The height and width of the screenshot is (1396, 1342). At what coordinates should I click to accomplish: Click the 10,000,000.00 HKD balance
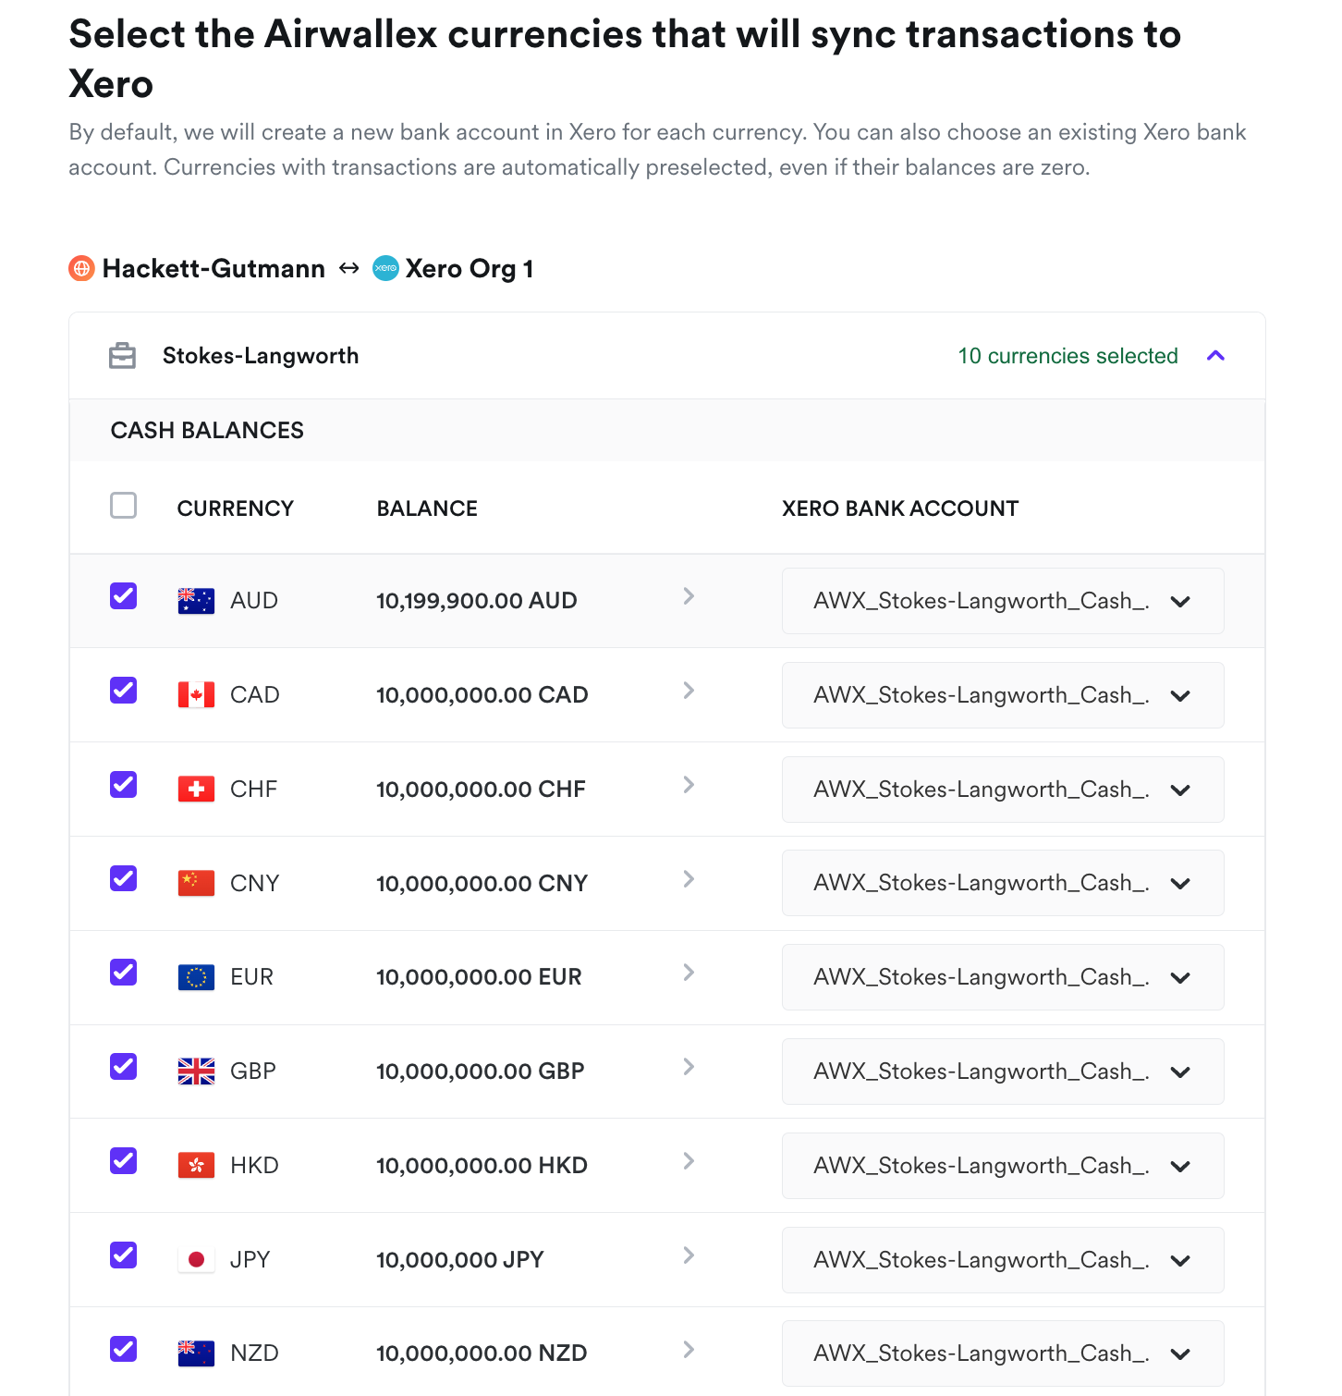pos(482,1166)
